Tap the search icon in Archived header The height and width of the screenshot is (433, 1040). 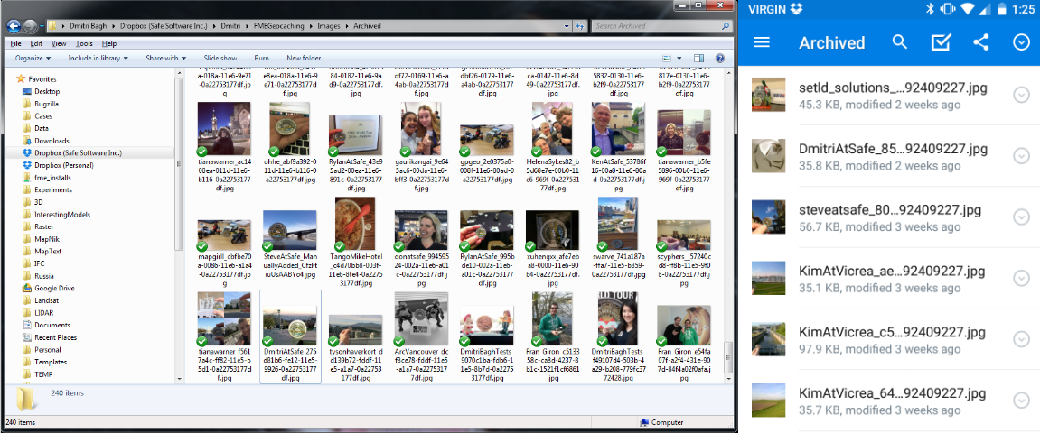(x=899, y=42)
